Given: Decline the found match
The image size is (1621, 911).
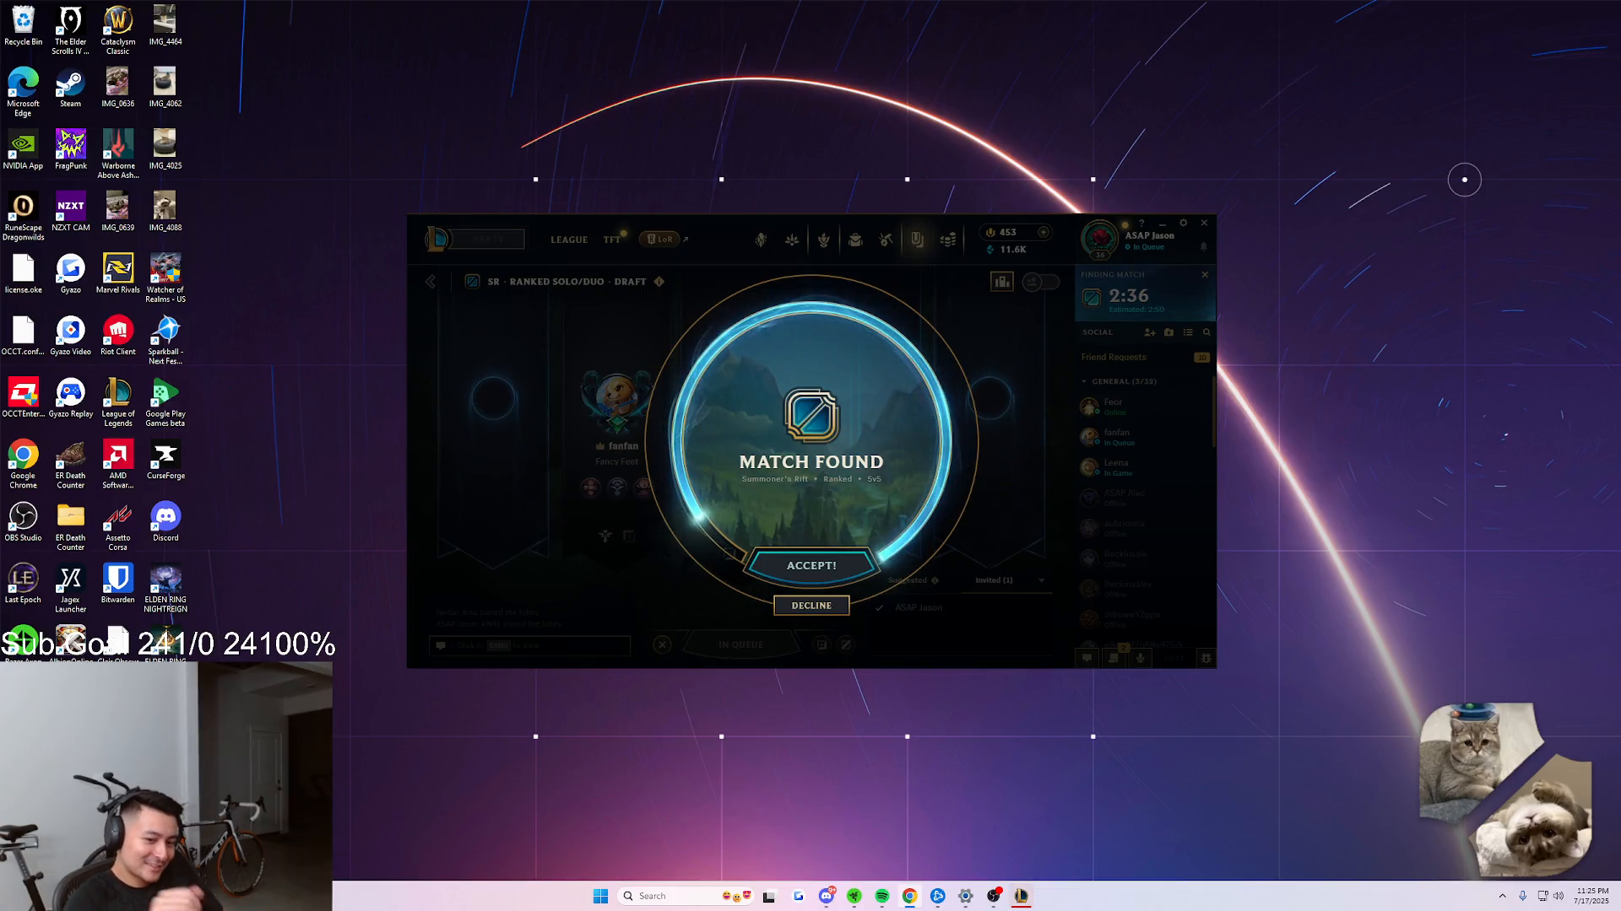Looking at the screenshot, I should point(811,606).
